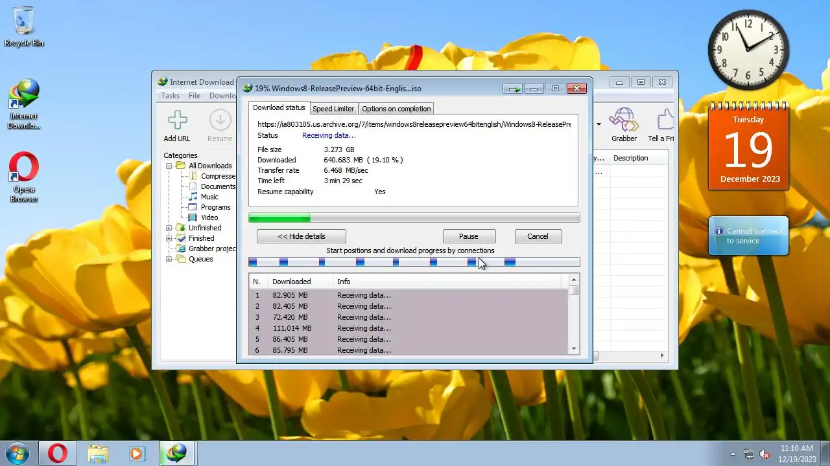Select the Queues category
The image size is (830, 466).
pos(201,259)
